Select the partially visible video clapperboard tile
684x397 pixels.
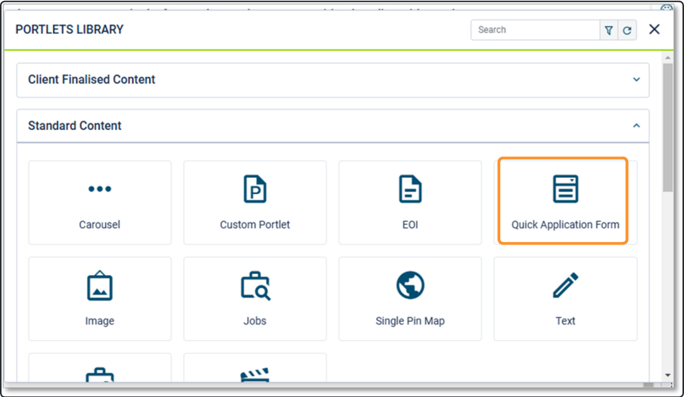tap(255, 368)
